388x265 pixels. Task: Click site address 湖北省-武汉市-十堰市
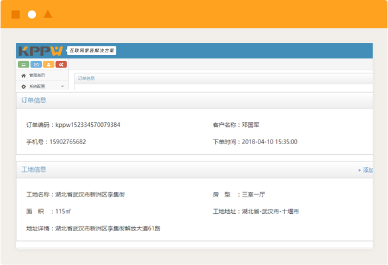(x=270, y=211)
